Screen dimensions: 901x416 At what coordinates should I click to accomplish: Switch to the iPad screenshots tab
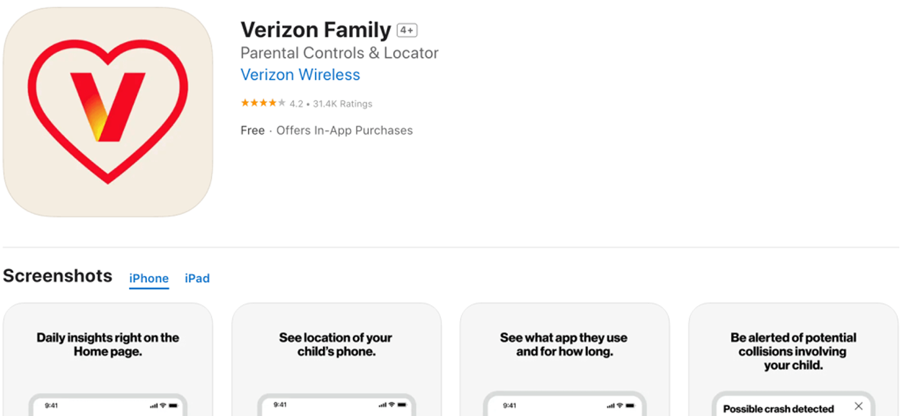click(x=197, y=278)
